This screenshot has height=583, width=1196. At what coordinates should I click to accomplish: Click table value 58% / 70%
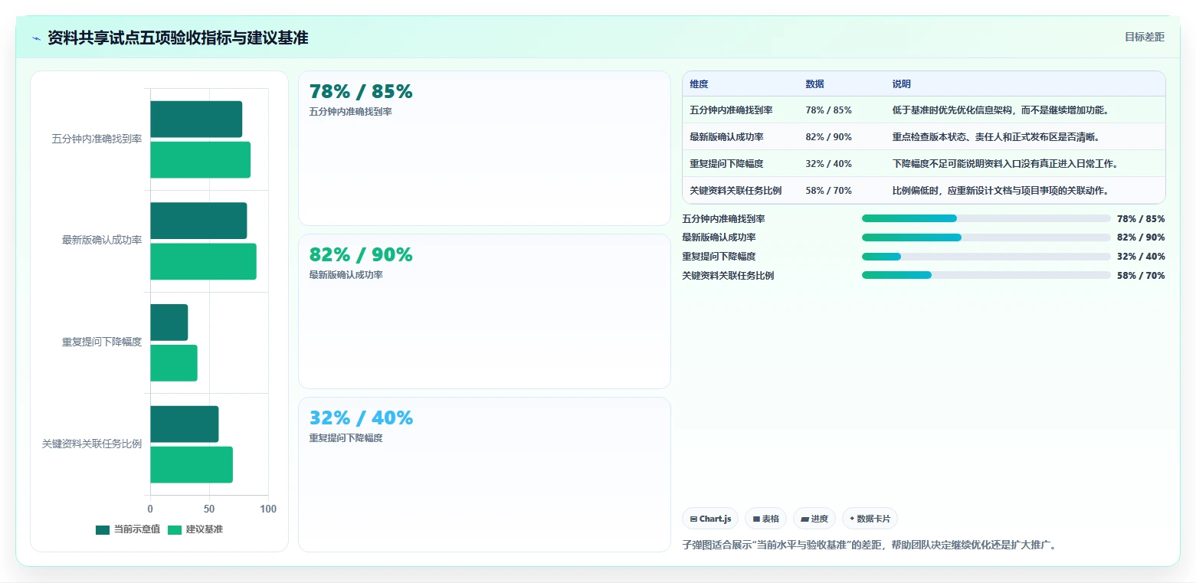coord(828,191)
